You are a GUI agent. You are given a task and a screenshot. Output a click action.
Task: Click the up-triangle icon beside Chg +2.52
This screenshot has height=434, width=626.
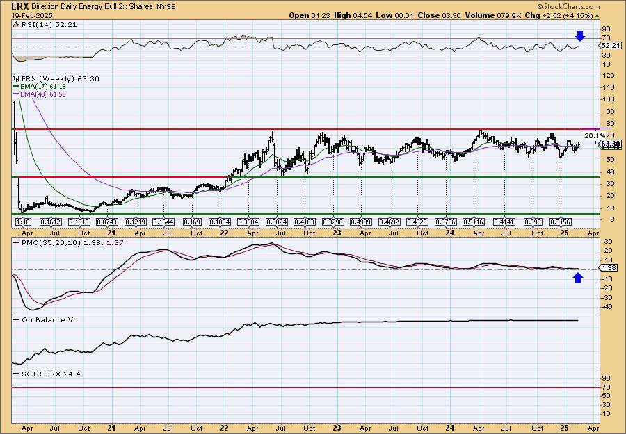click(x=597, y=16)
